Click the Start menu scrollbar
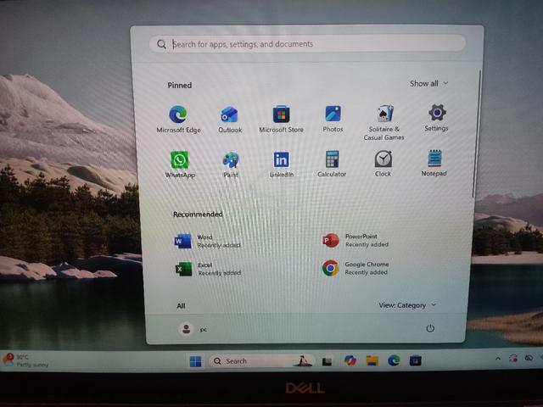The height and width of the screenshot is (407, 543). 477,133
